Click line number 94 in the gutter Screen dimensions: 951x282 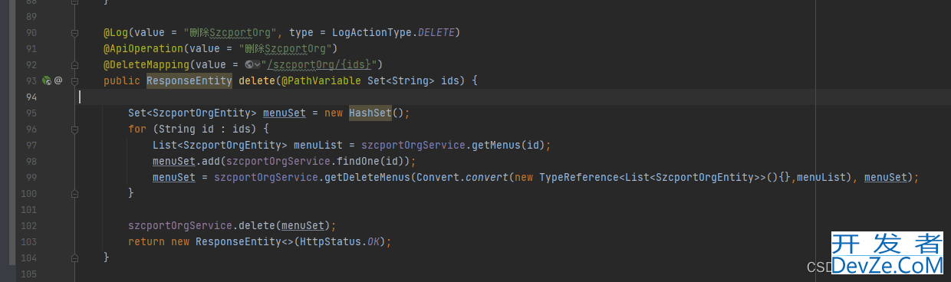click(31, 97)
